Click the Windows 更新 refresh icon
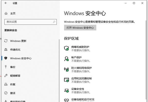The image size is (148, 102). [x=6, y=41]
